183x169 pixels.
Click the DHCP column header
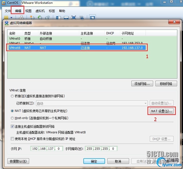(112, 33)
